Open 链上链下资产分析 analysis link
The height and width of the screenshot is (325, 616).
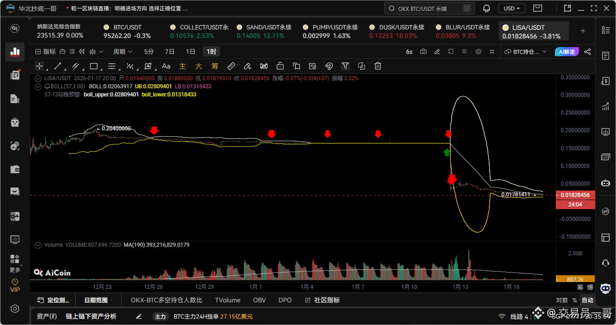92,316
